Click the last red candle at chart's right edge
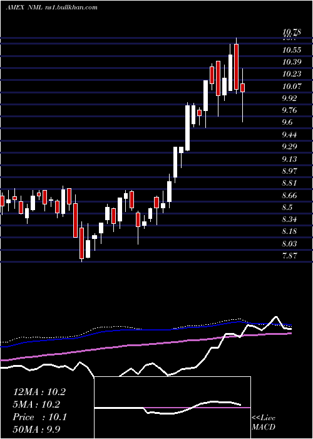The image size is (313, 439). point(243,88)
